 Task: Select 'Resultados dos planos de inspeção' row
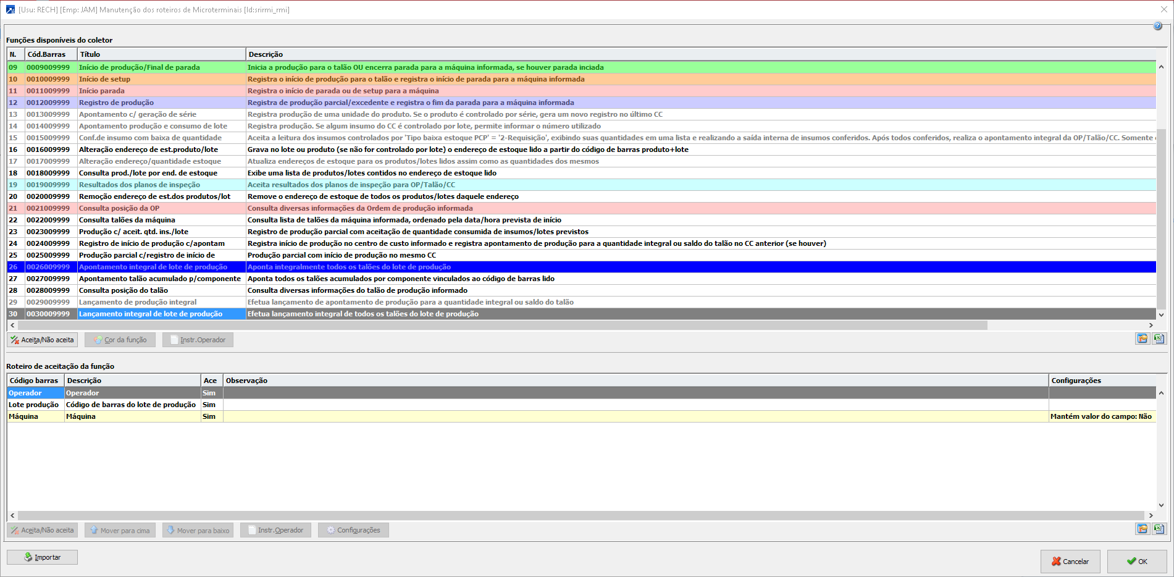click(581, 185)
